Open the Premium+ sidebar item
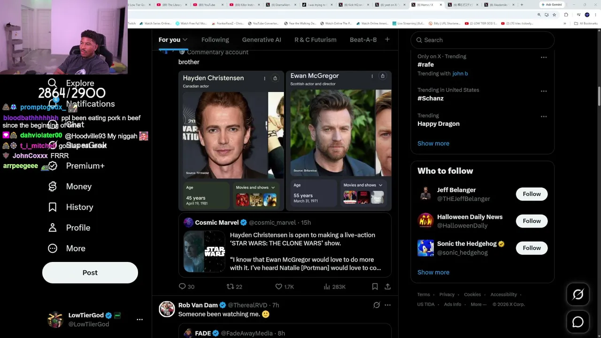The height and width of the screenshot is (338, 601). click(76, 166)
